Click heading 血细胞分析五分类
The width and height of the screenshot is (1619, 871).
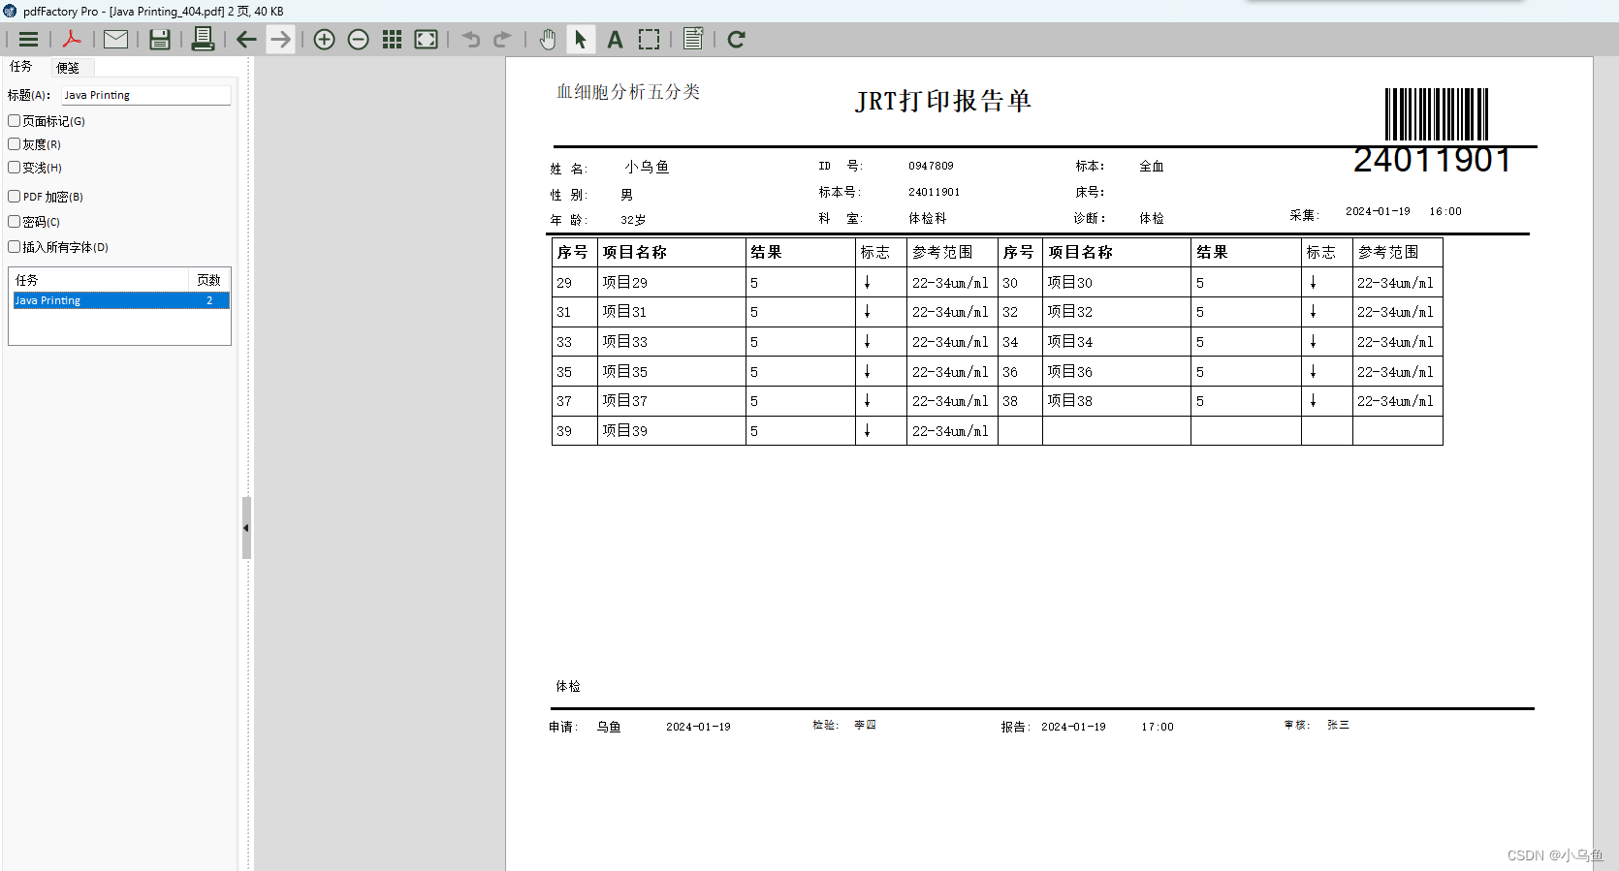coord(628,92)
